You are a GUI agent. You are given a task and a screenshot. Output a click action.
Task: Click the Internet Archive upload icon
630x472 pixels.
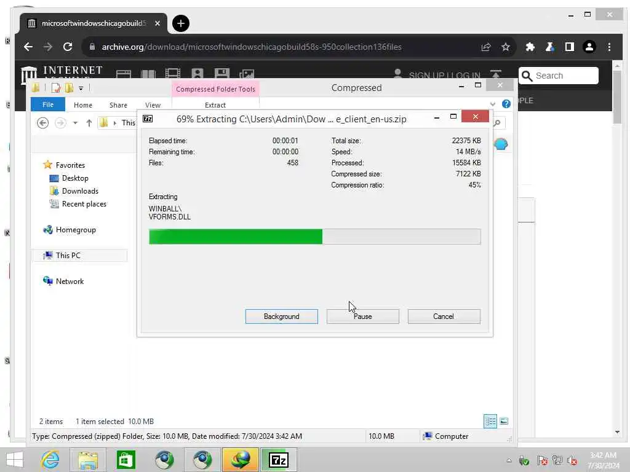[x=495, y=74]
